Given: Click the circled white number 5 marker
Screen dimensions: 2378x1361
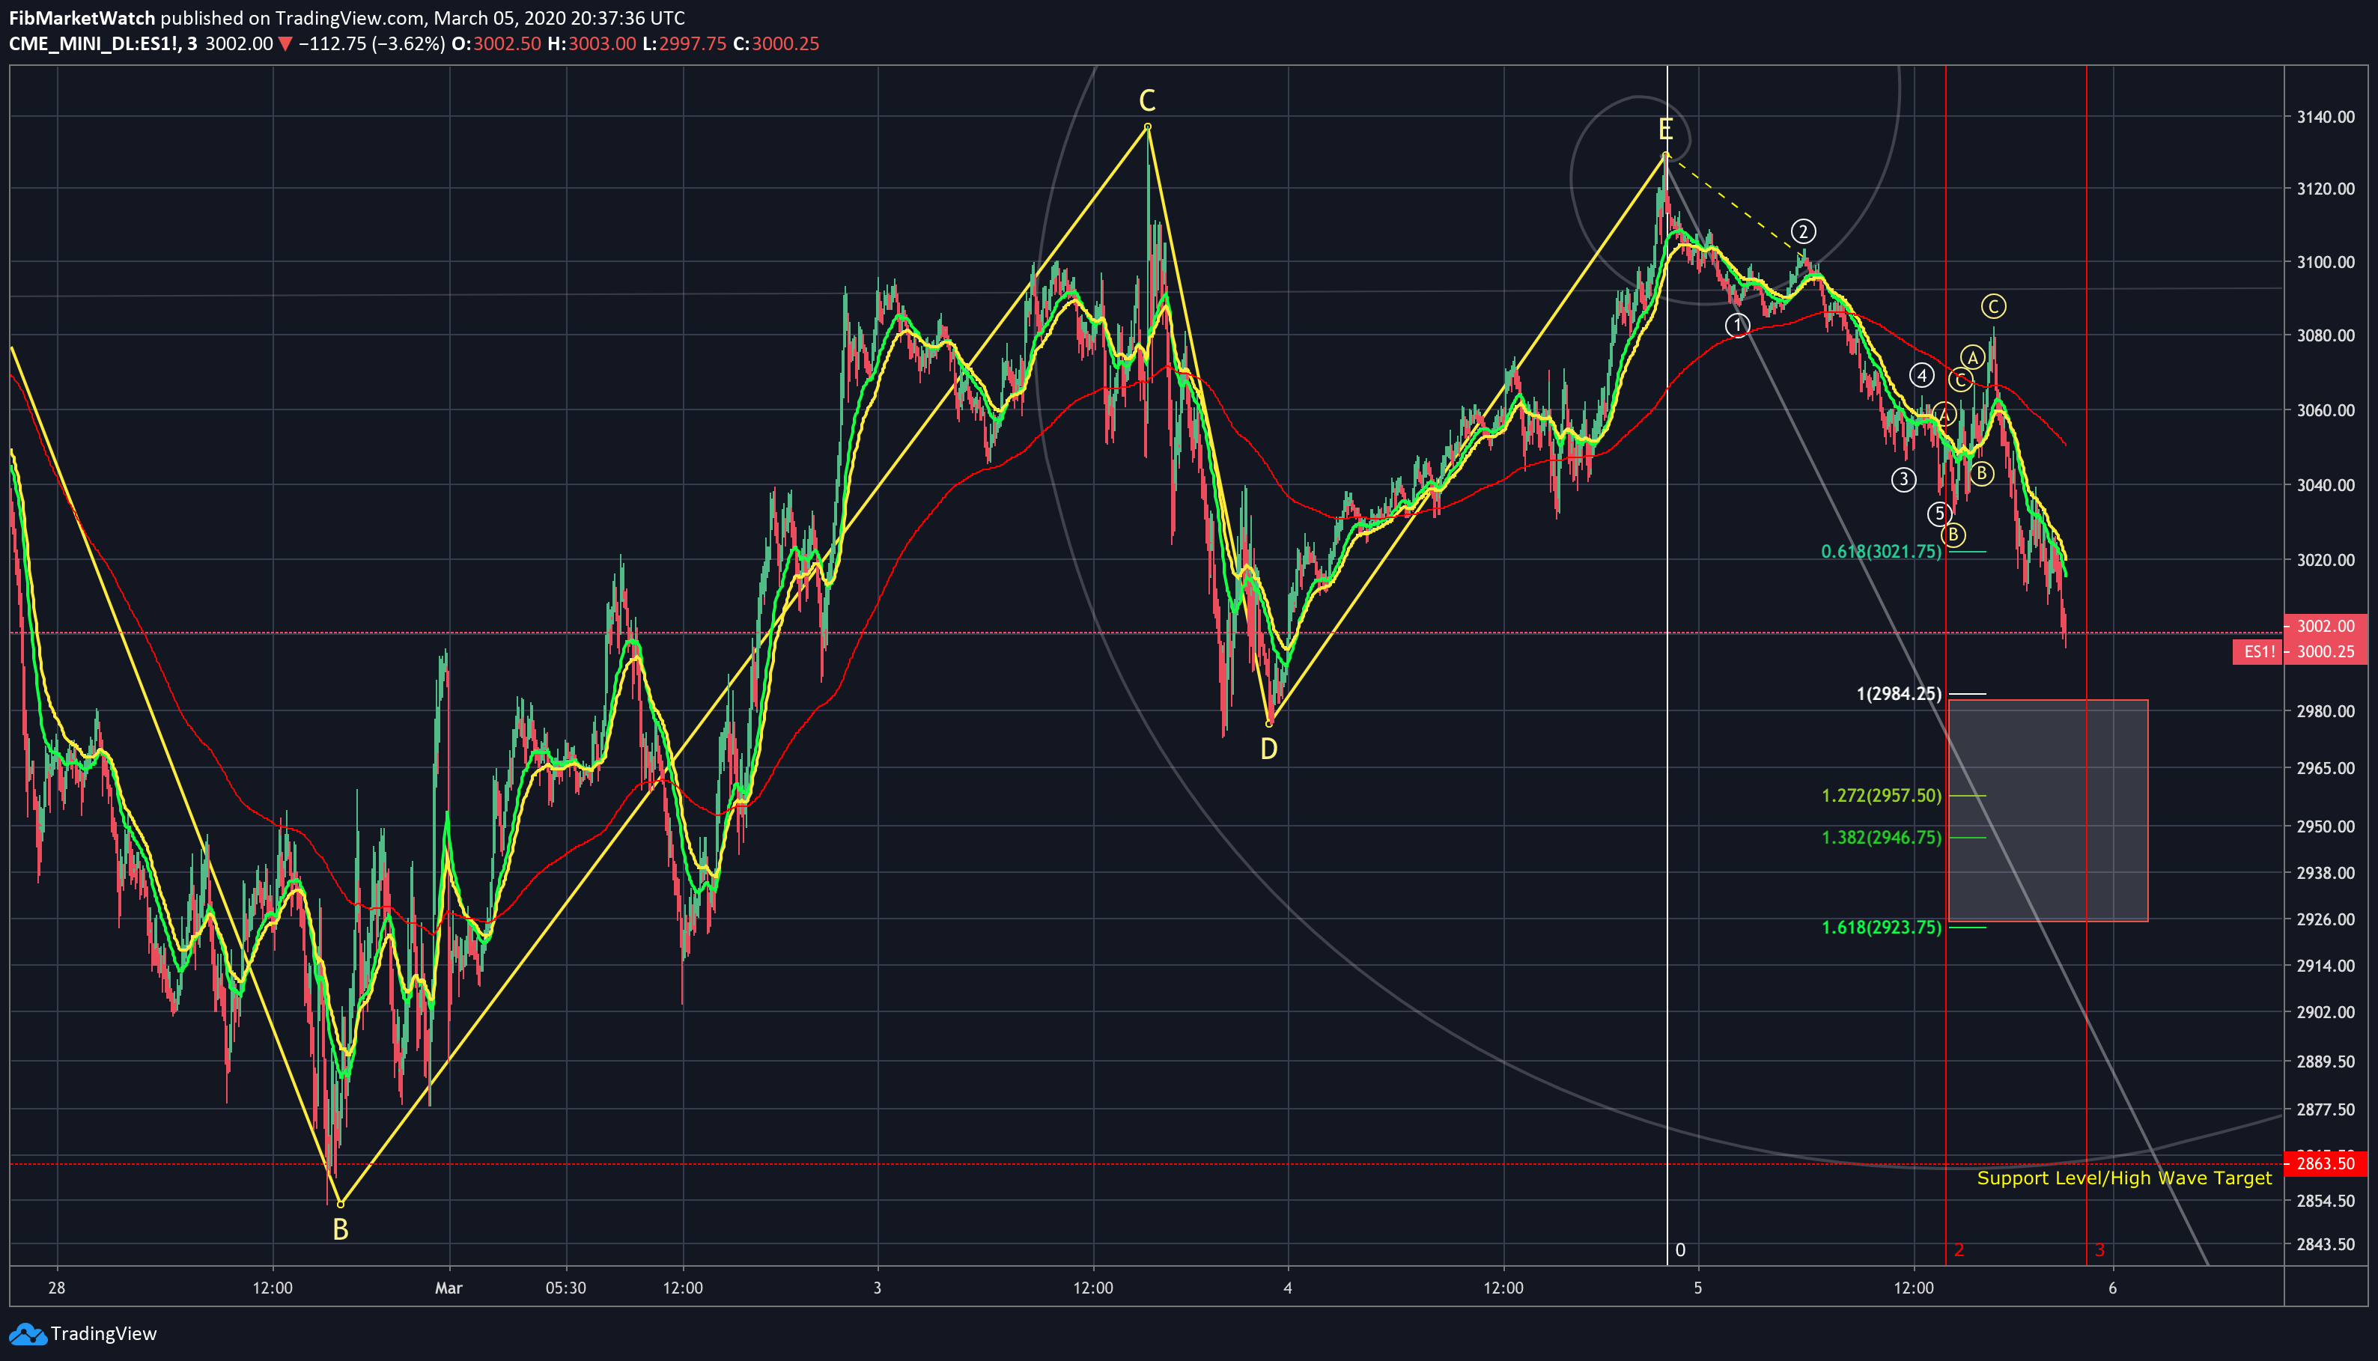Looking at the screenshot, I should point(1938,513).
